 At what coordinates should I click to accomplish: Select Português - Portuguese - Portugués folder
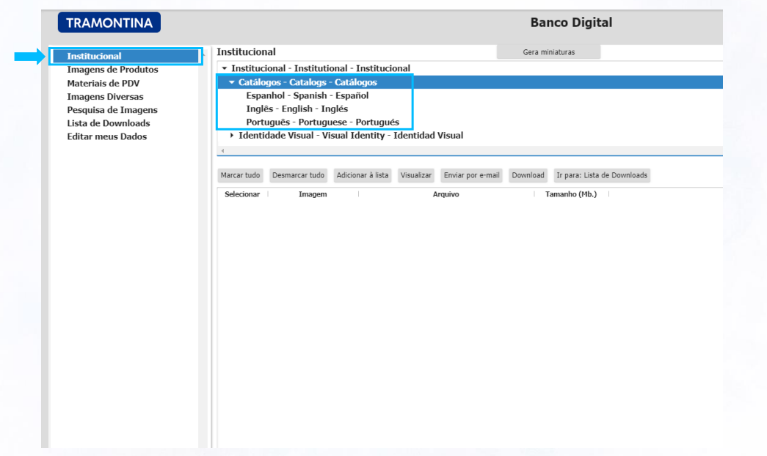[x=322, y=122]
